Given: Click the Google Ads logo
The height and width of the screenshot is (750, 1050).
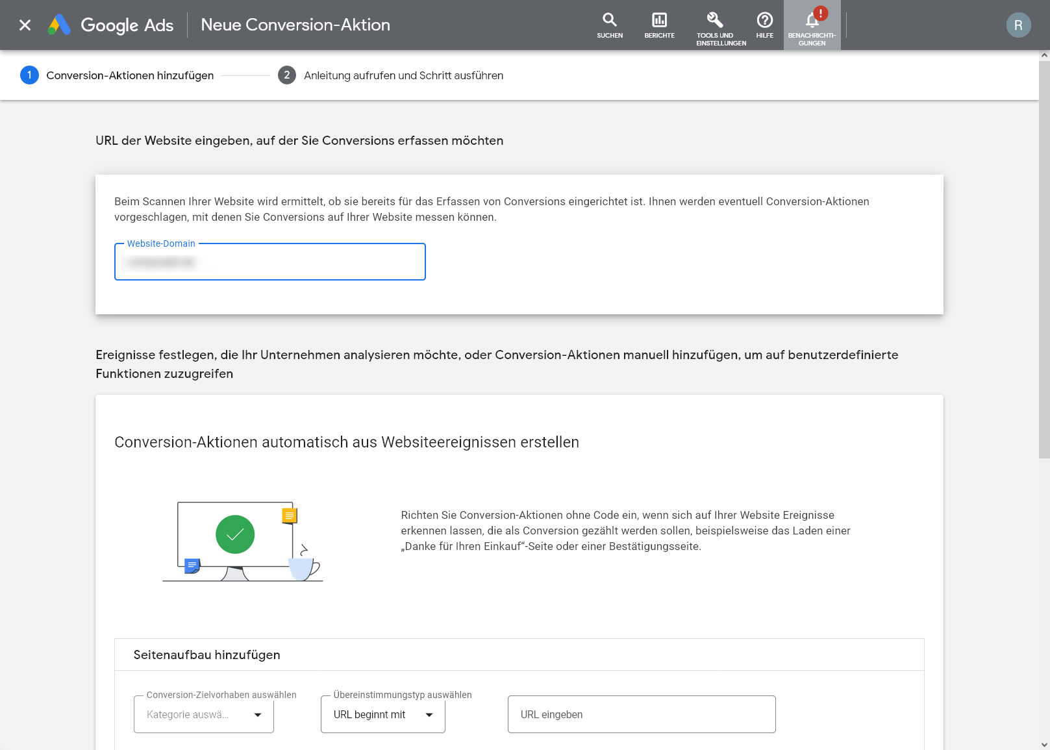Looking at the screenshot, I should (x=110, y=25).
